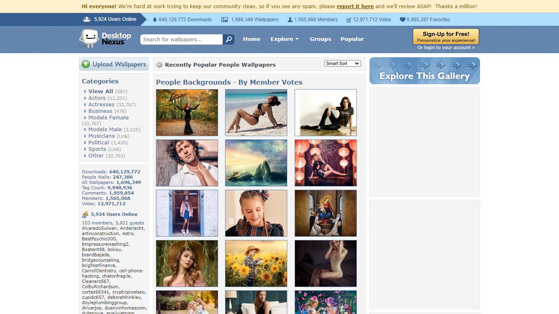Open the woman in straw hat thumbnail
The image size is (559, 314).
click(187, 263)
